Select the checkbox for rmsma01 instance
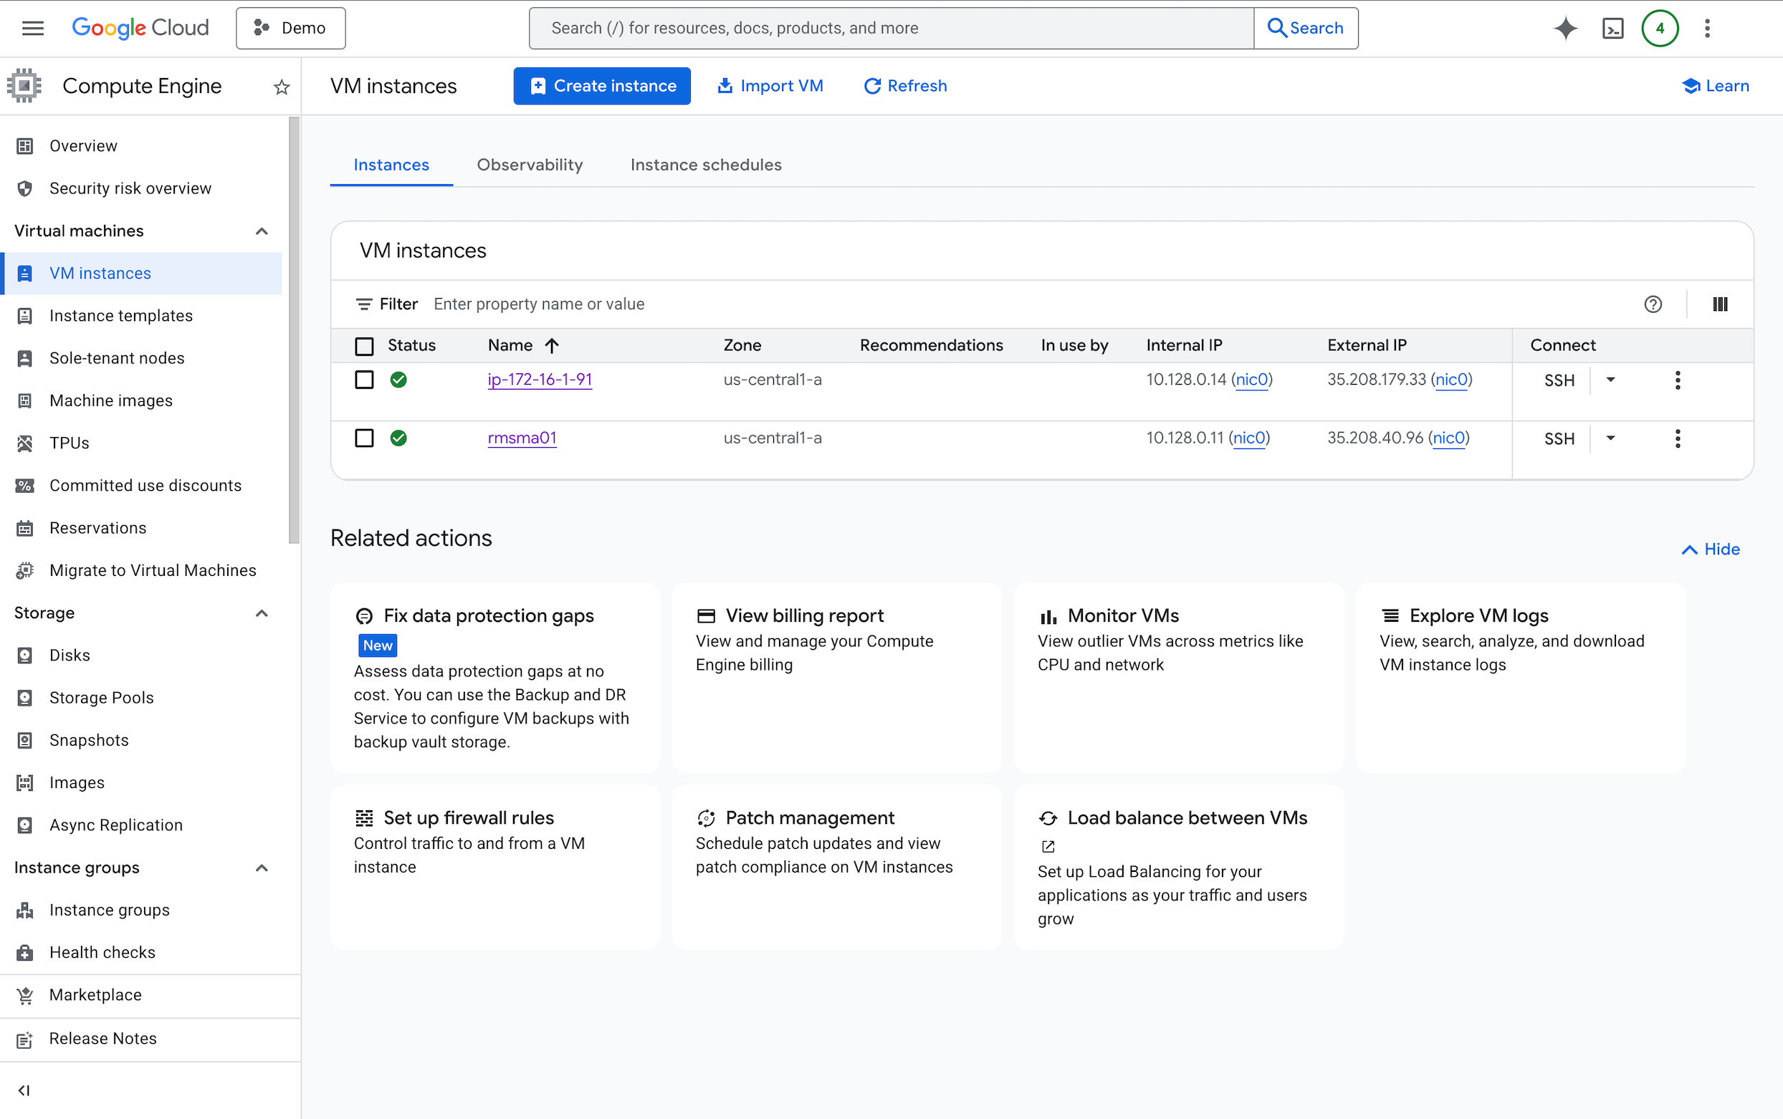 click(364, 438)
